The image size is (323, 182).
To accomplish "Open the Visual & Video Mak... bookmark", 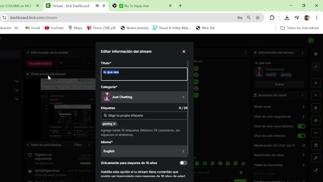I will click(172, 28).
